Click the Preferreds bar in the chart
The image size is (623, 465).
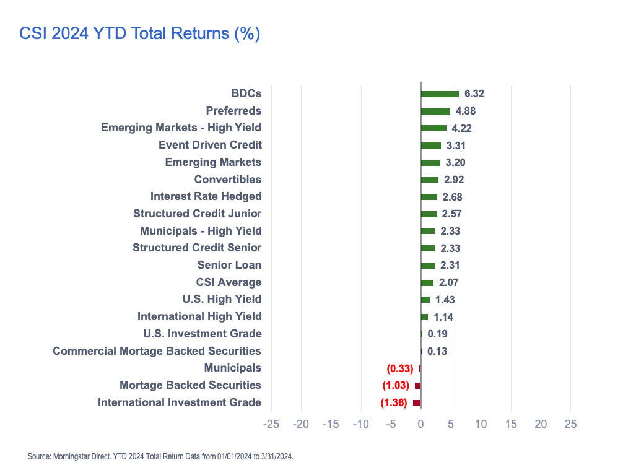click(x=435, y=111)
